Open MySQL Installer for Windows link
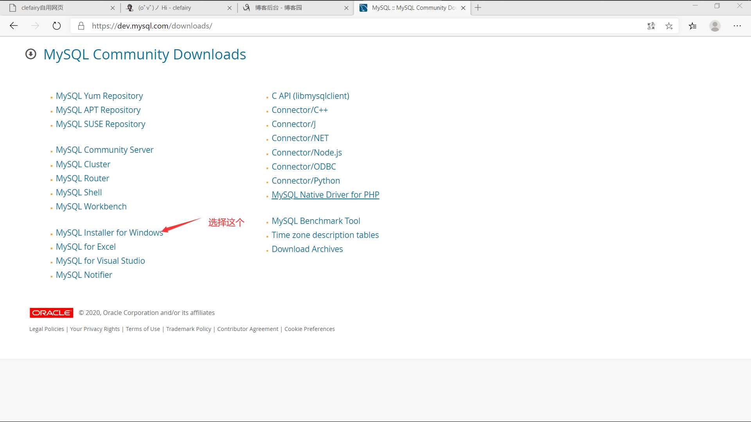The width and height of the screenshot is (751, 422). [110, 232]
